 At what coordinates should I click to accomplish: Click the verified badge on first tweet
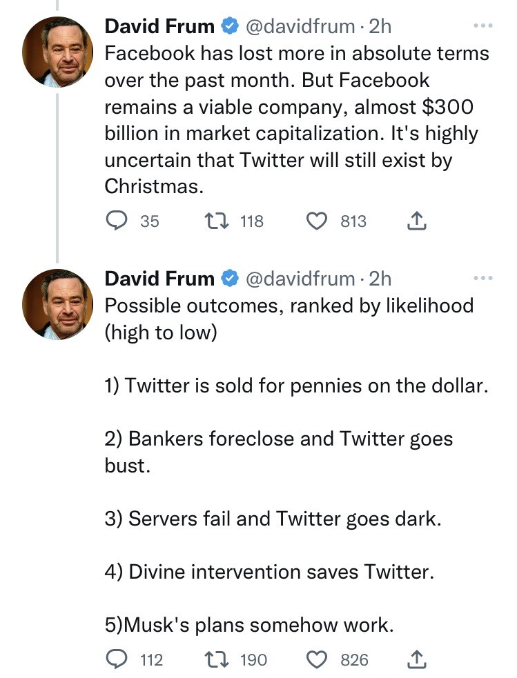[228, 27]
